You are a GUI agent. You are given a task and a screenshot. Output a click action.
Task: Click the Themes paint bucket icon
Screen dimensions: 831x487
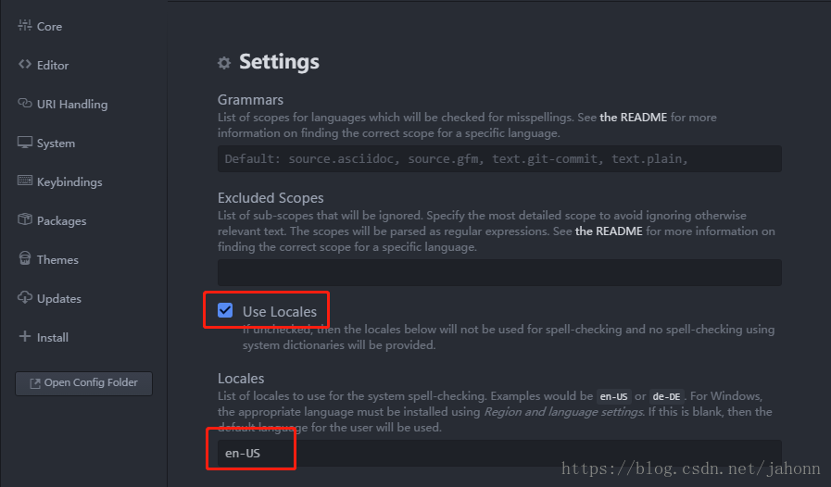(24, 258)
